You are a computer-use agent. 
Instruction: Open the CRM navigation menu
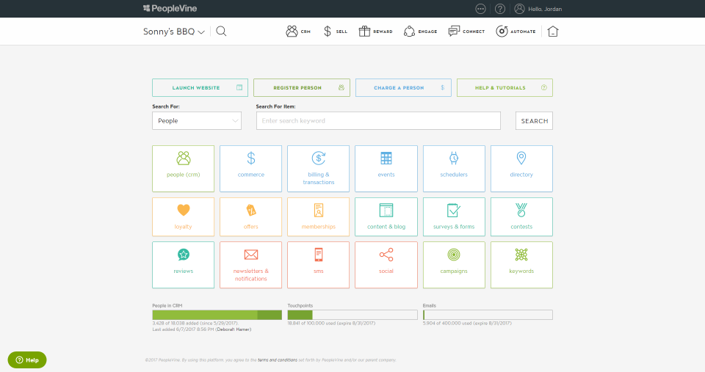tap(298, 32)
